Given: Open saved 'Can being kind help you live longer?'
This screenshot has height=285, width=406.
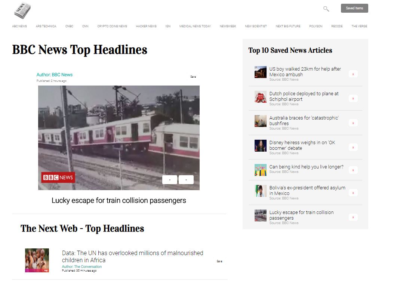Looking at the screenshot, I should coord(306,167).
